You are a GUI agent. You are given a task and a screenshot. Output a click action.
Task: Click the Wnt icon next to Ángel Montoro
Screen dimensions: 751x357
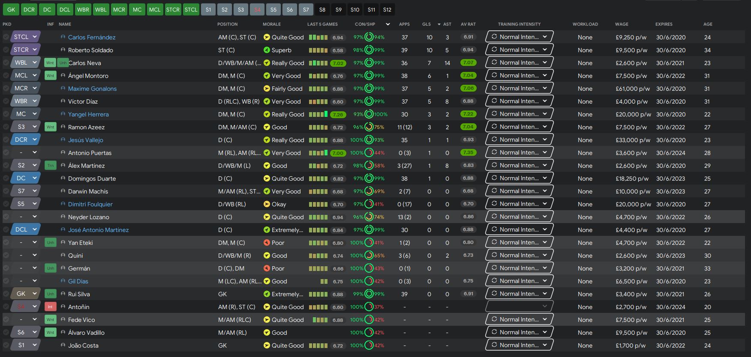pyautogui.click(x=50, y=76)
